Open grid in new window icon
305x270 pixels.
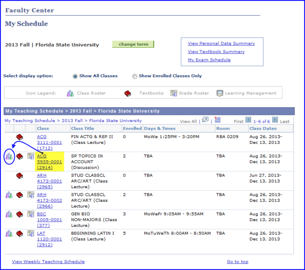click(205, 121)
